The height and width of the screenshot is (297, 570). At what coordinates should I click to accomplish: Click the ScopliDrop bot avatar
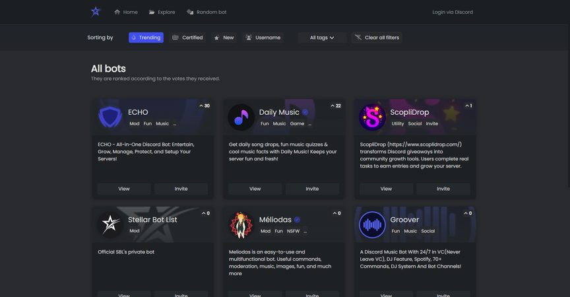(x=372, y=117)
